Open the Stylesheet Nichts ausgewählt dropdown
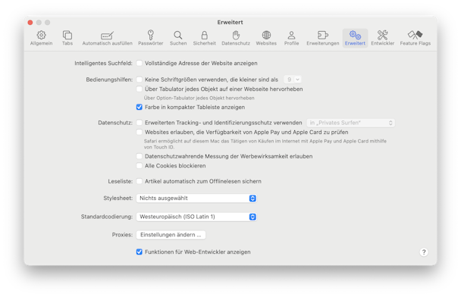 [x=196, y=199]
